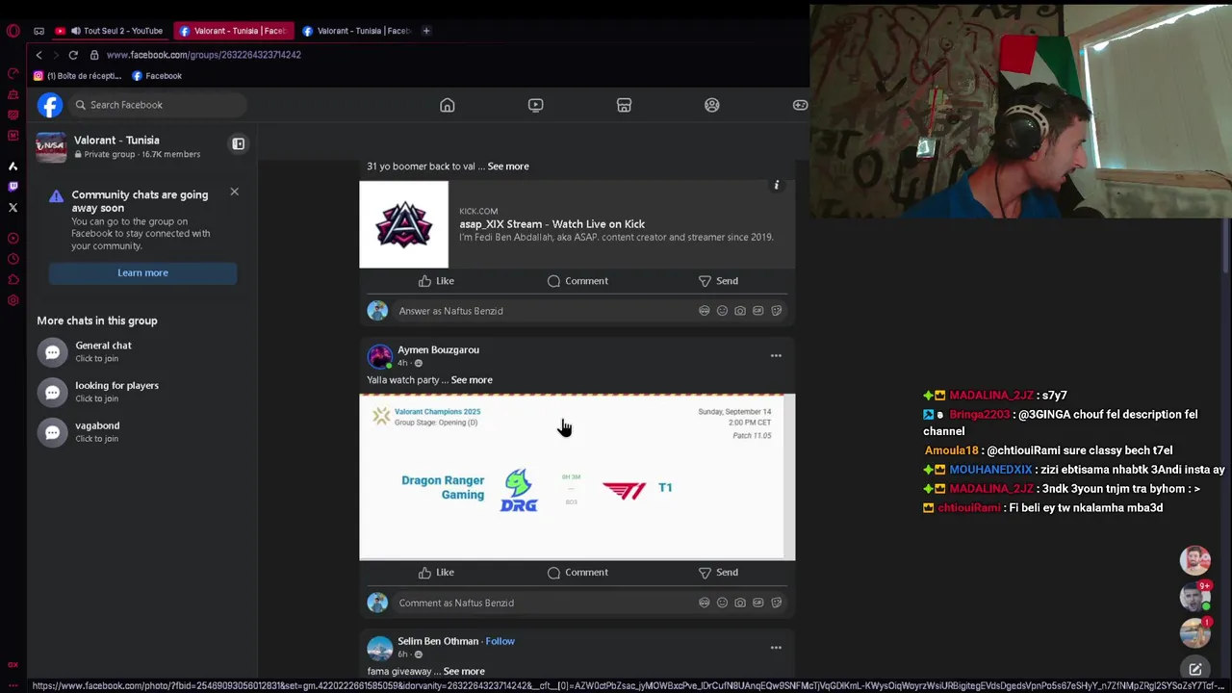The image size is (1232, 693).
Task: Insert avatar sticker in Comment as Naftus field
Action: [705, 603]
